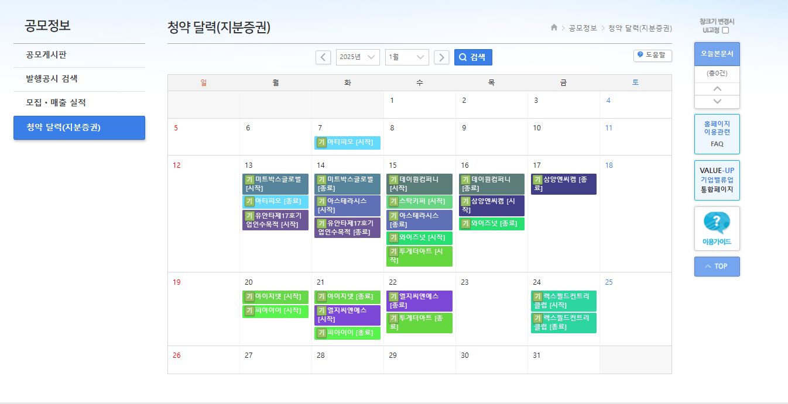
Task: Click the 기 icon of 와이즈넛 [시작]
Action: coord(393,238)
